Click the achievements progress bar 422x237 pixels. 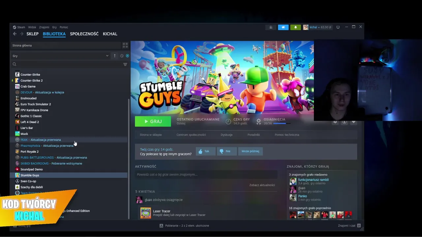(282, 123)
